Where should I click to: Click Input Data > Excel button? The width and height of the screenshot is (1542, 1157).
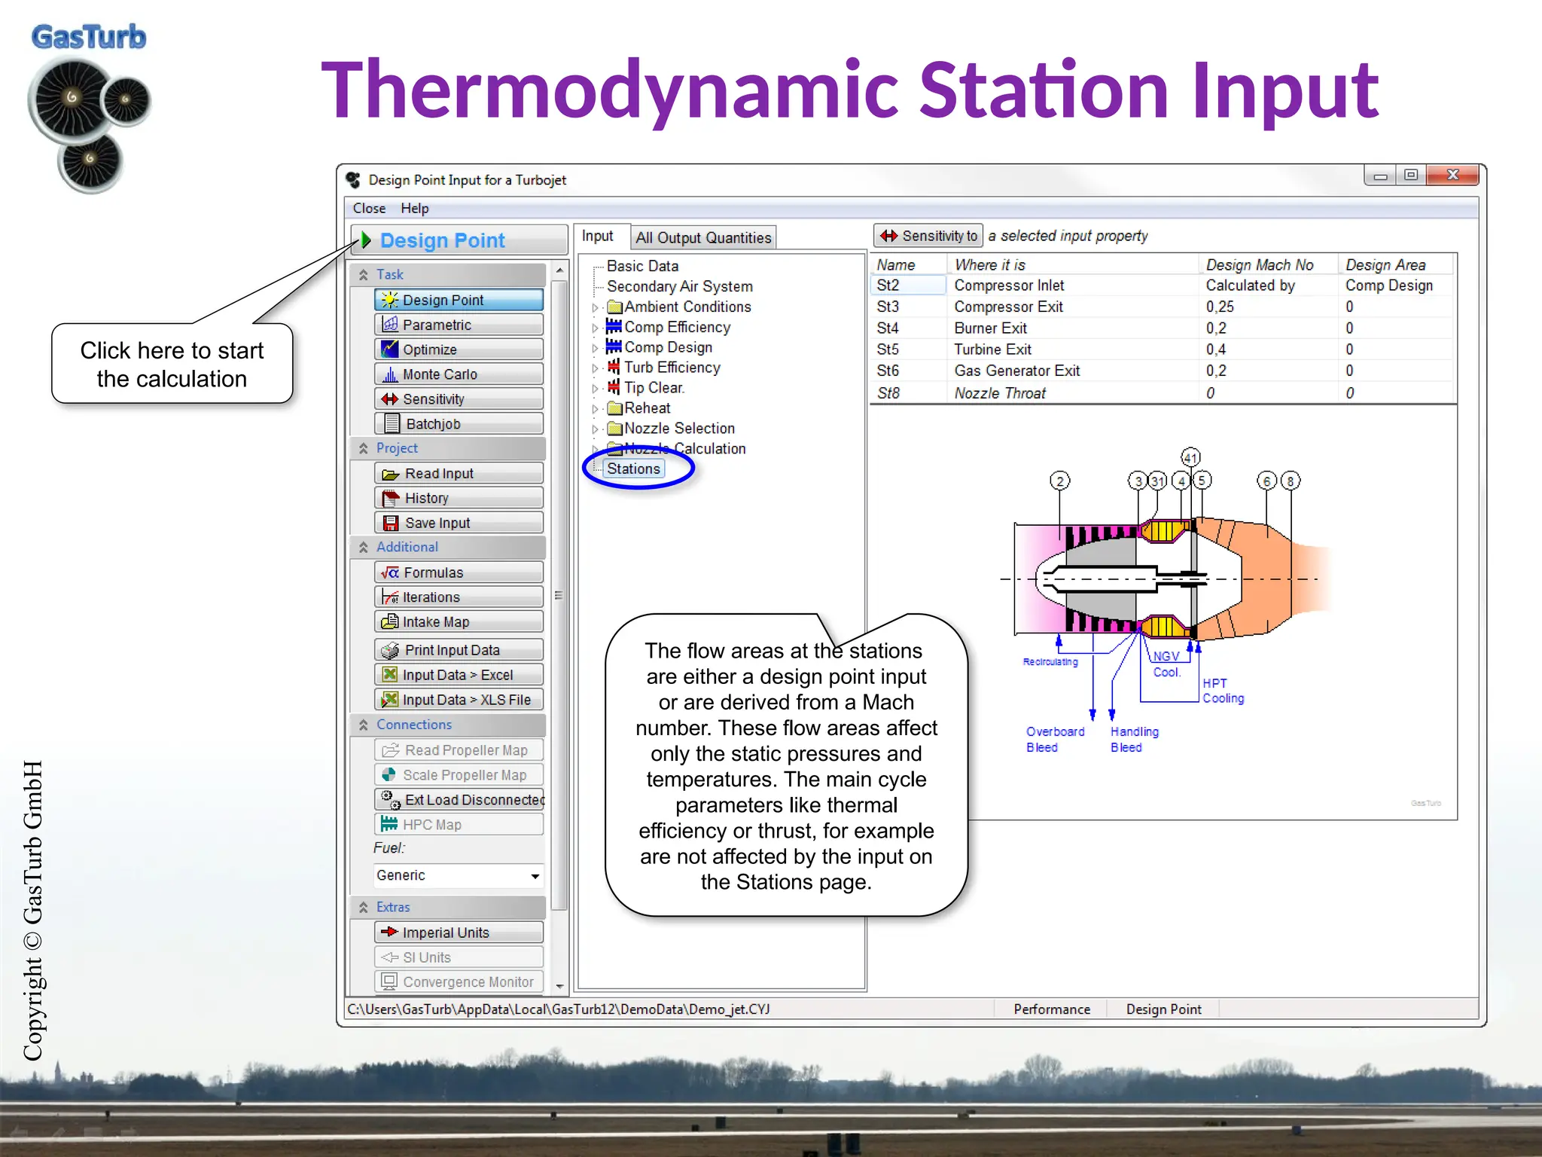point(458,675)
